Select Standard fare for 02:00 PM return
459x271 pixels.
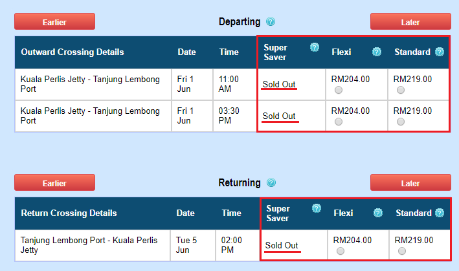[x=402, y=251]
